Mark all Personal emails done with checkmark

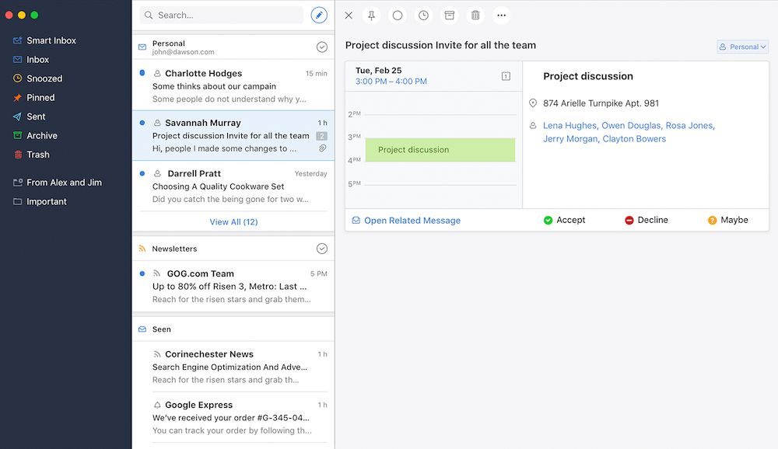pos(322,47)
